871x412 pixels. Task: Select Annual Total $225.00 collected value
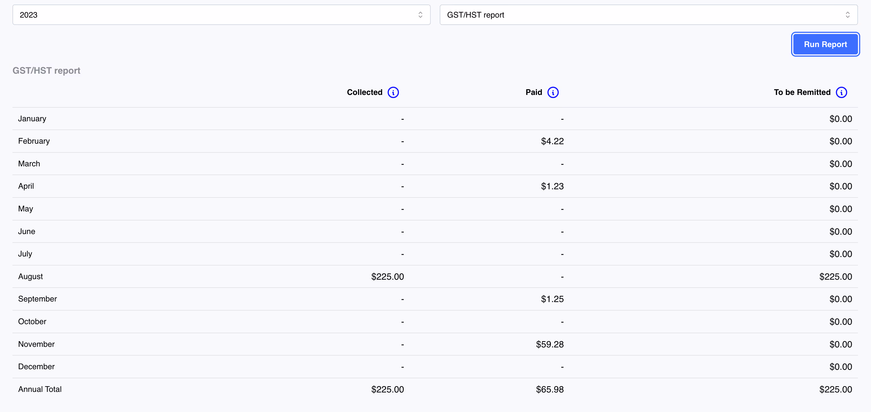tap(388, 389)
